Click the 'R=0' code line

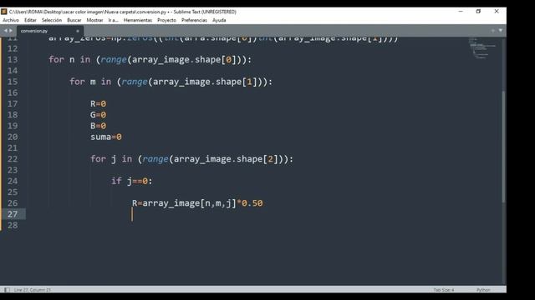(x=99, y=103)
